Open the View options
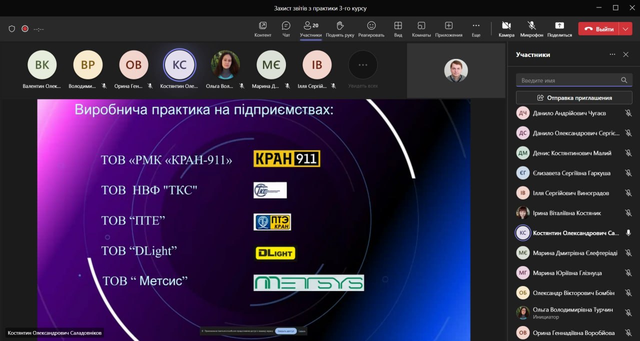Viewport: 640px width, 341px height. pyautogui.click(x=398, y=29)
